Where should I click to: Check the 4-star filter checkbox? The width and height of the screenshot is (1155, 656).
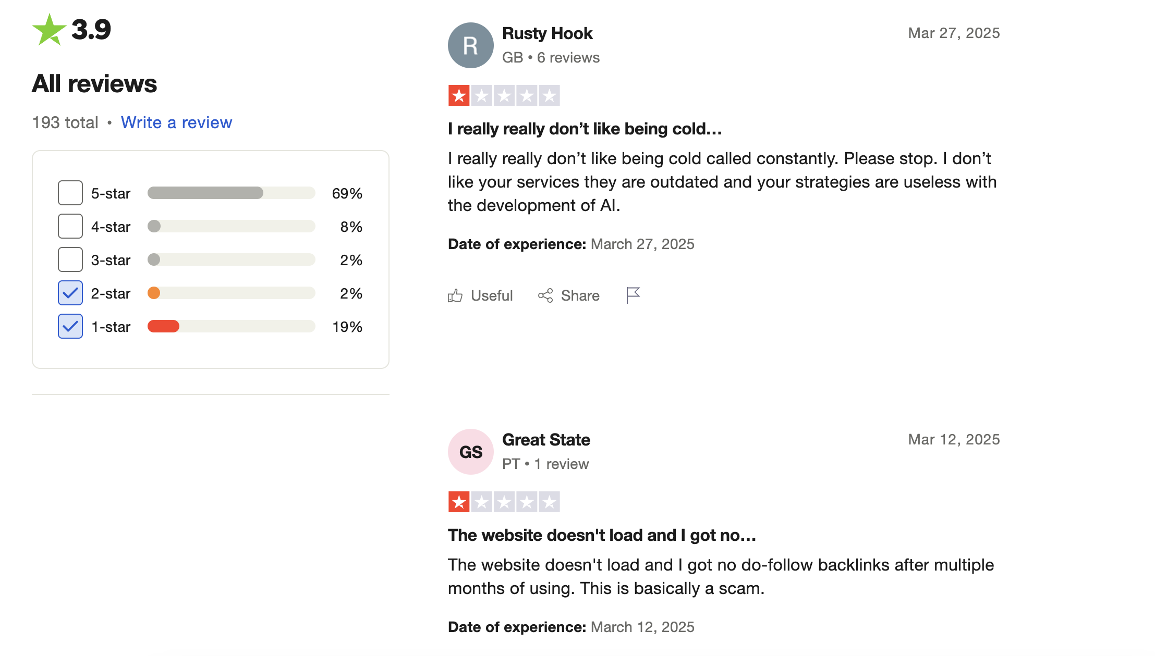(x=70, y=227)
